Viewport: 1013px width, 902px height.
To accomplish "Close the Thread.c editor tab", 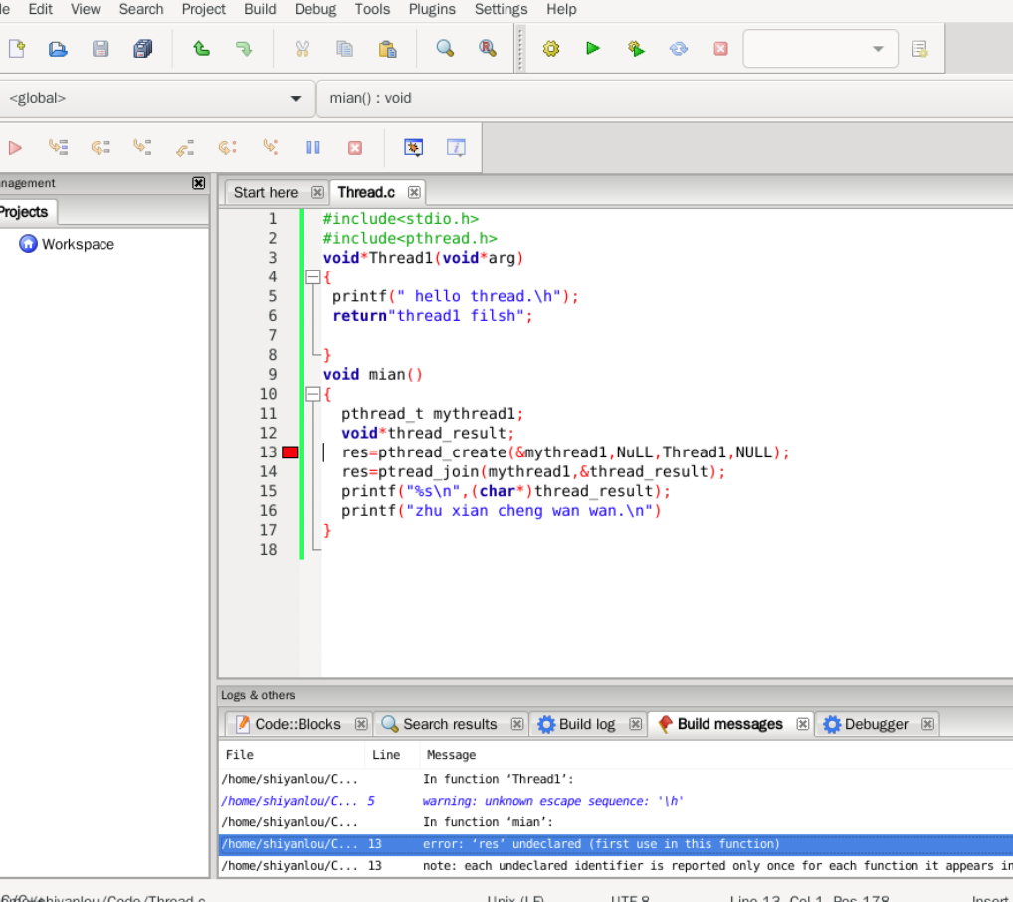I will click(x=414, y=192).
